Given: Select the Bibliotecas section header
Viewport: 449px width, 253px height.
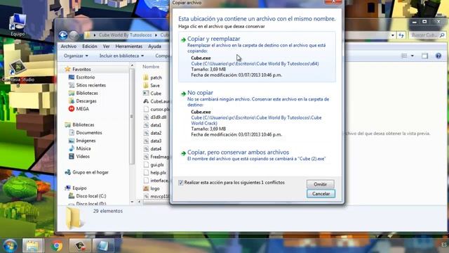Looking at the screenshot, I should [x=83, y=125].
